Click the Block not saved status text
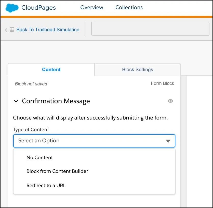This screenshot has width=213, height=208. pyautogui.click(x=31, y=84)
